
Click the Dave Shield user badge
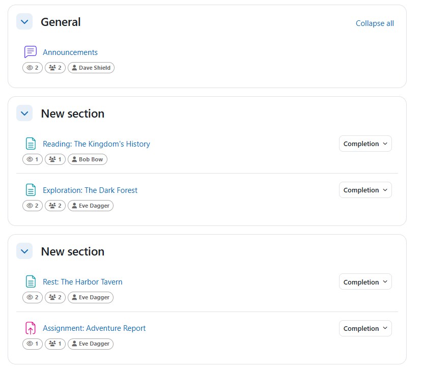[91, 68]
